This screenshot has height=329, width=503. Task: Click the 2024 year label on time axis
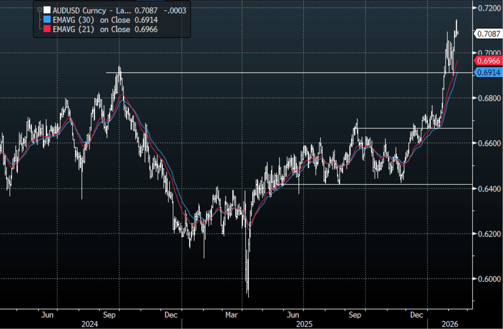[89, 324]
